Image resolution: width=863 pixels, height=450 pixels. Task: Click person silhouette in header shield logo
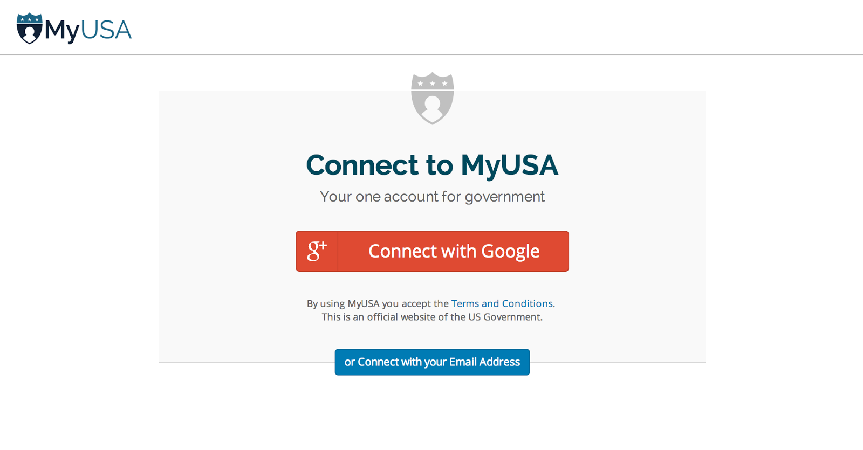point(30,34)
